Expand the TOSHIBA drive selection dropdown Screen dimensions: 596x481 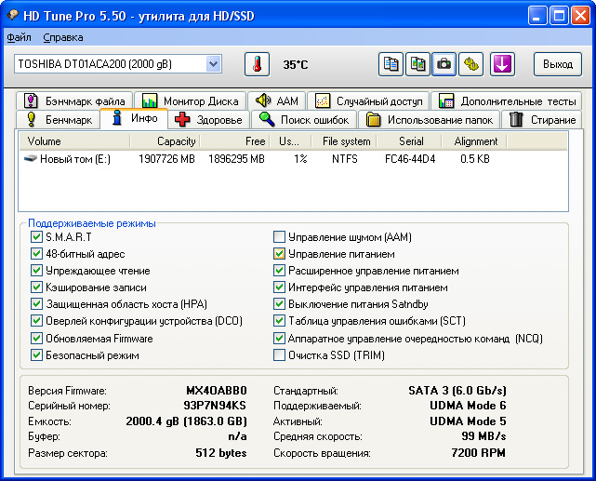[213, 64]
